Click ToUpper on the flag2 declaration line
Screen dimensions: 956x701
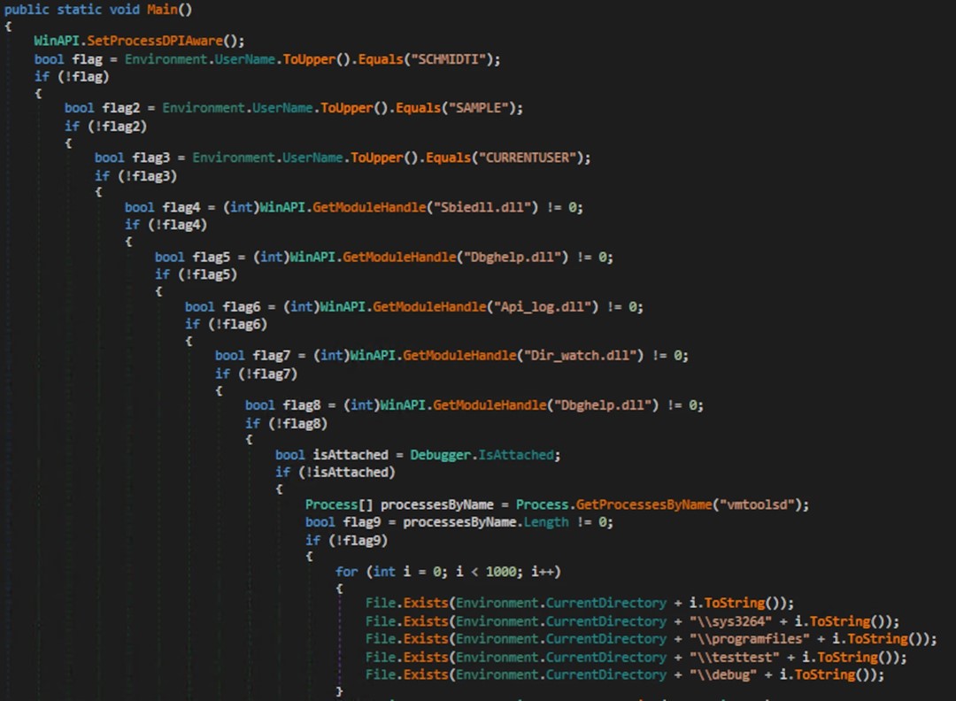pyautogui.click(x=346, y=108)
